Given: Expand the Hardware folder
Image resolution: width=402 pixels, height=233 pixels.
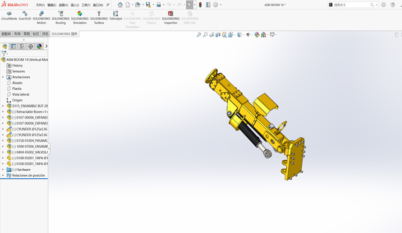Looking at the screenshot, I should (3, 169).
